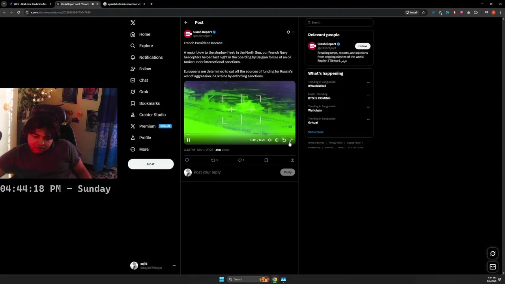Seek on the video progress bar
Screen dimensions: 505x284
[x=239, y=135]
